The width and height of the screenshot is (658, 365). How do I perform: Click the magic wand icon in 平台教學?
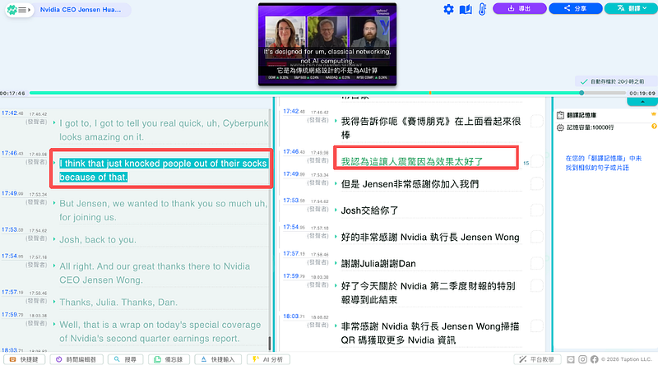522,359
